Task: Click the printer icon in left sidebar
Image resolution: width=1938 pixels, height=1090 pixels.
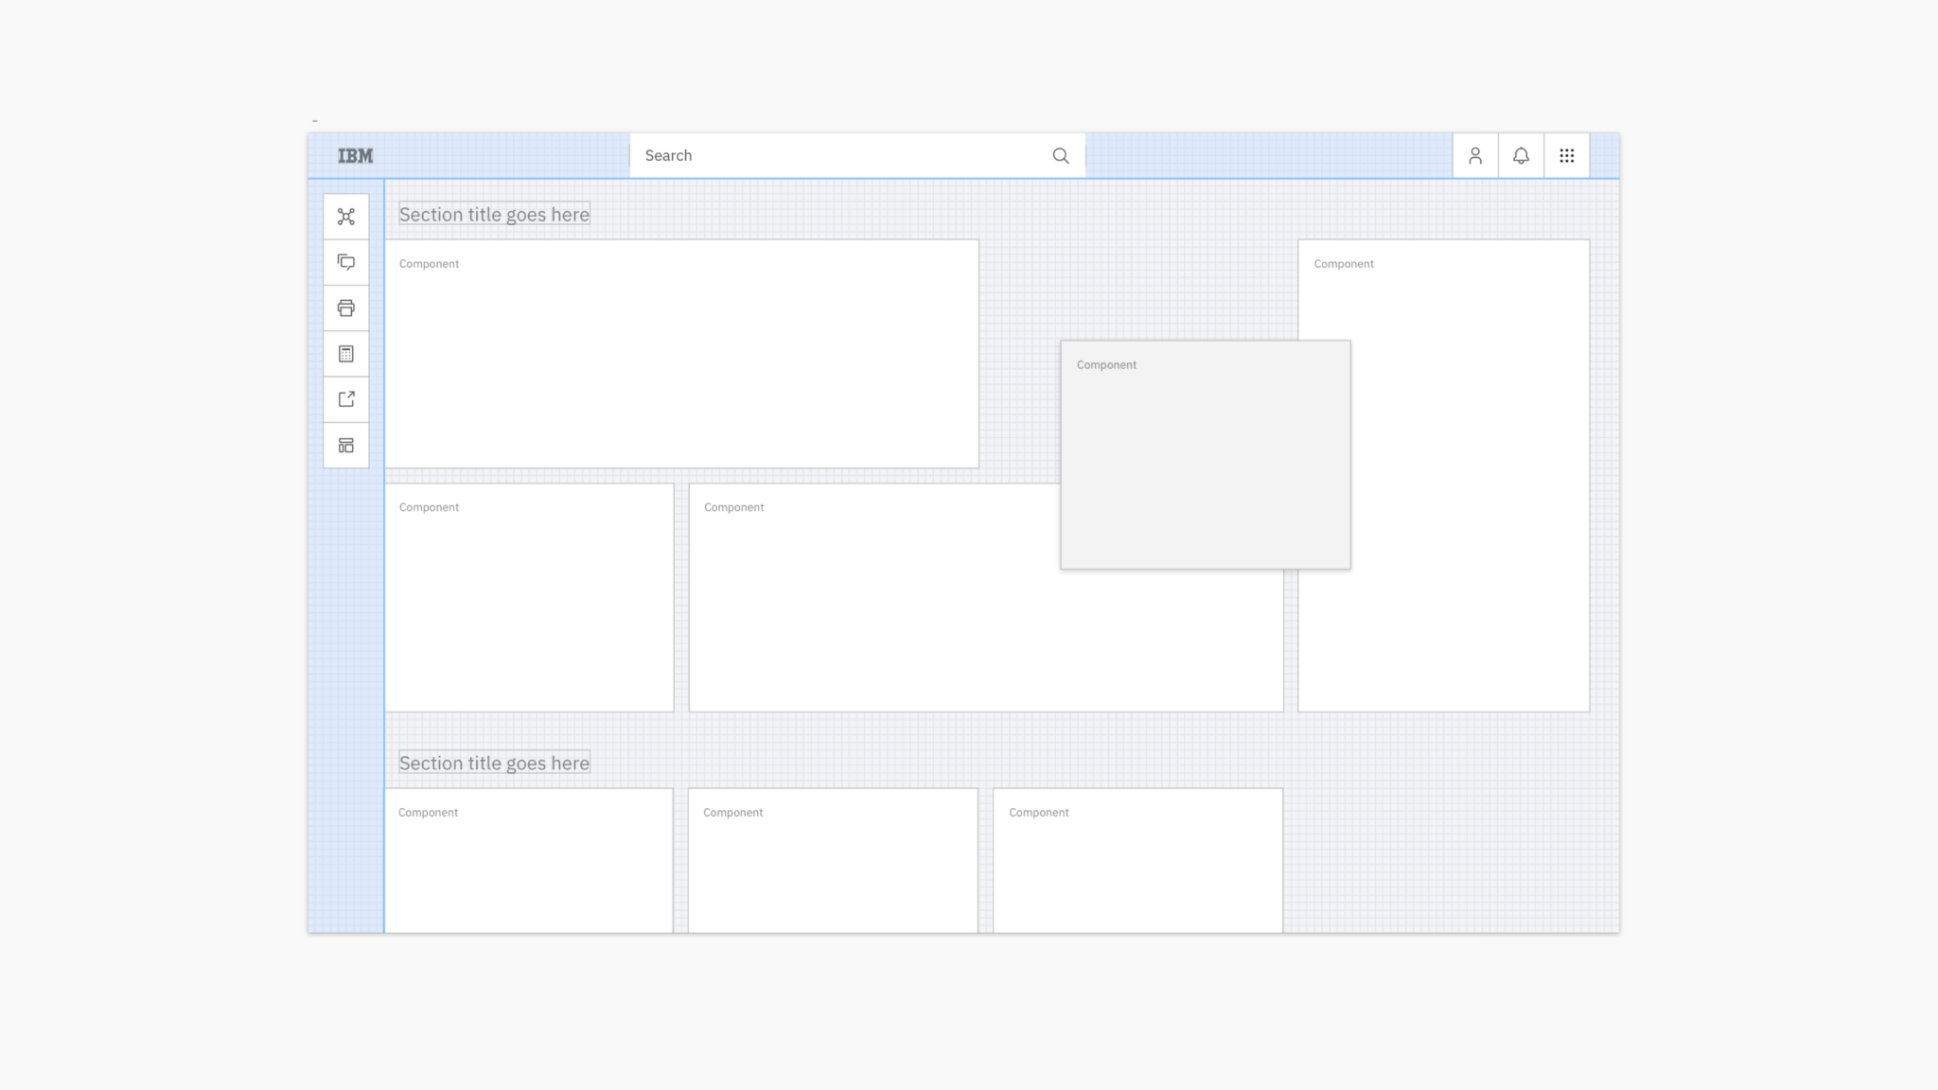Action: [x=345, y=308]
